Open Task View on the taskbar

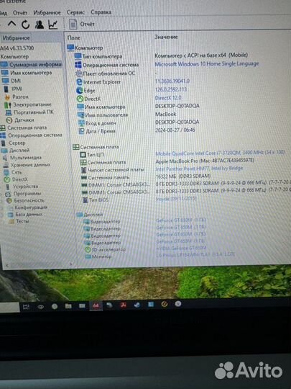click(x=26, y=307)
